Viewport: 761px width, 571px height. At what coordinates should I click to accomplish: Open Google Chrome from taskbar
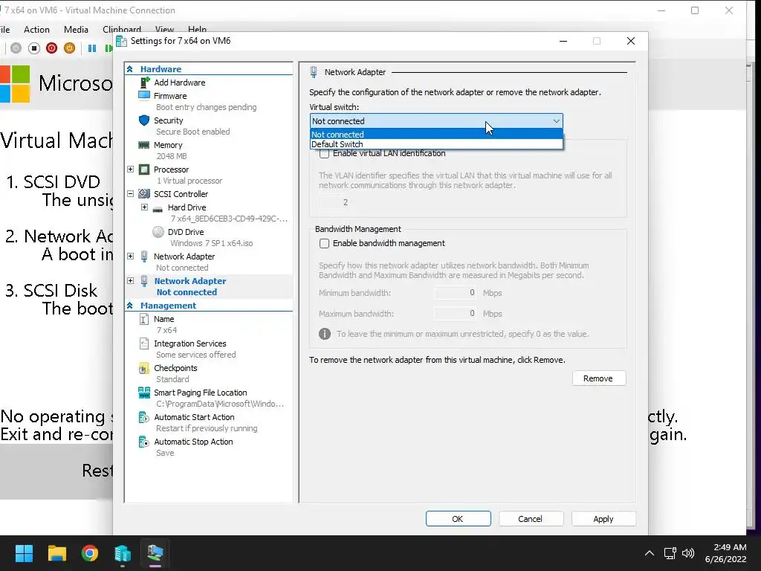coord(90,553)
